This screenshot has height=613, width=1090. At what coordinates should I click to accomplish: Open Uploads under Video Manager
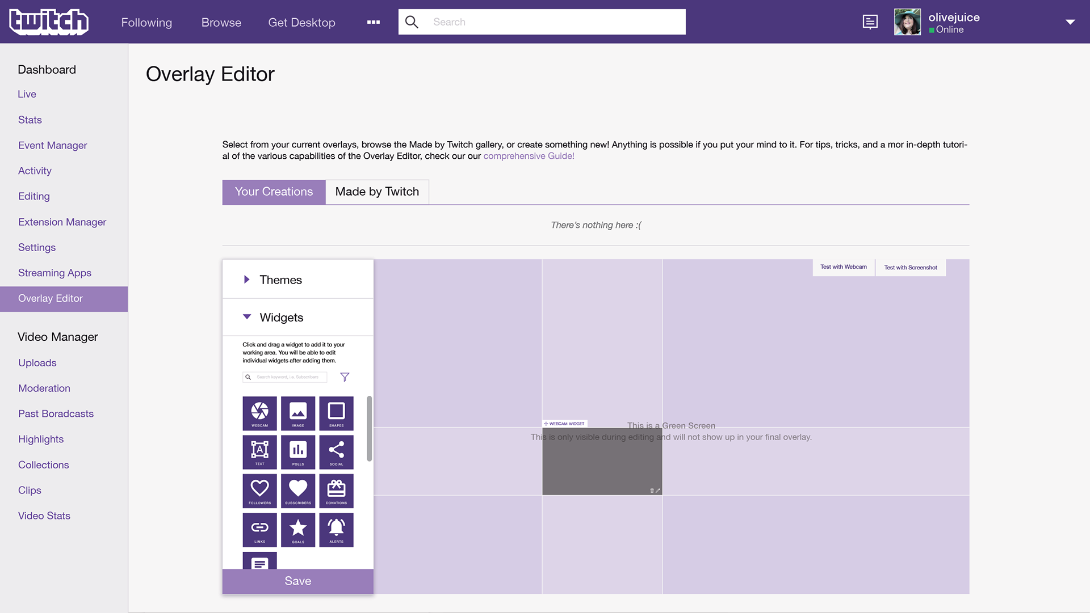pyautogui.click(x=37, y=363)
